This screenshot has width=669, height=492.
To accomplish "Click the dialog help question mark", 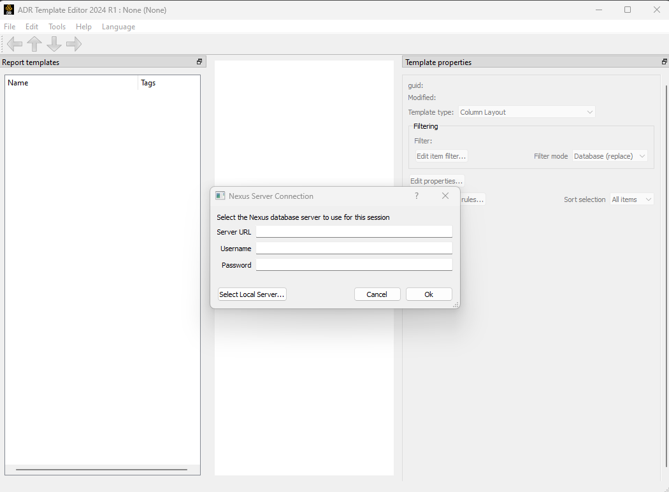I will tap(417, 196).
